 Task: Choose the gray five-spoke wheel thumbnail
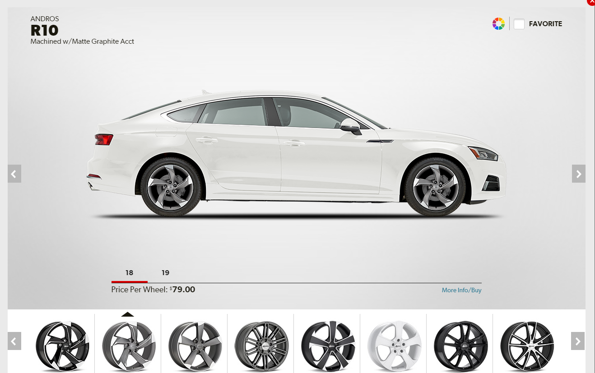194,346
